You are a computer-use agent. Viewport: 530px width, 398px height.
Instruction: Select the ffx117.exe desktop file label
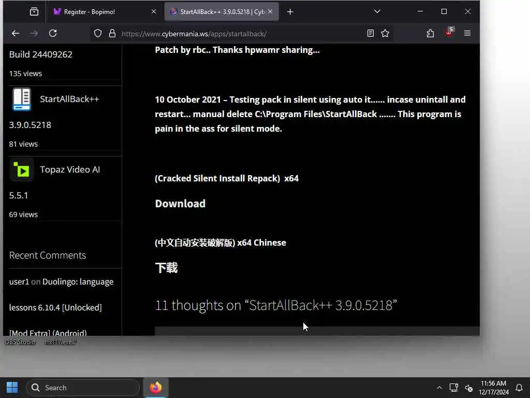[61, 342]
